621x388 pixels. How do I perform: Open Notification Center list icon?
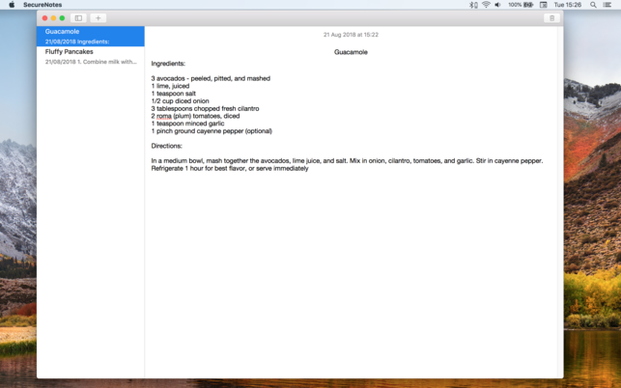(x=607, y=5)
